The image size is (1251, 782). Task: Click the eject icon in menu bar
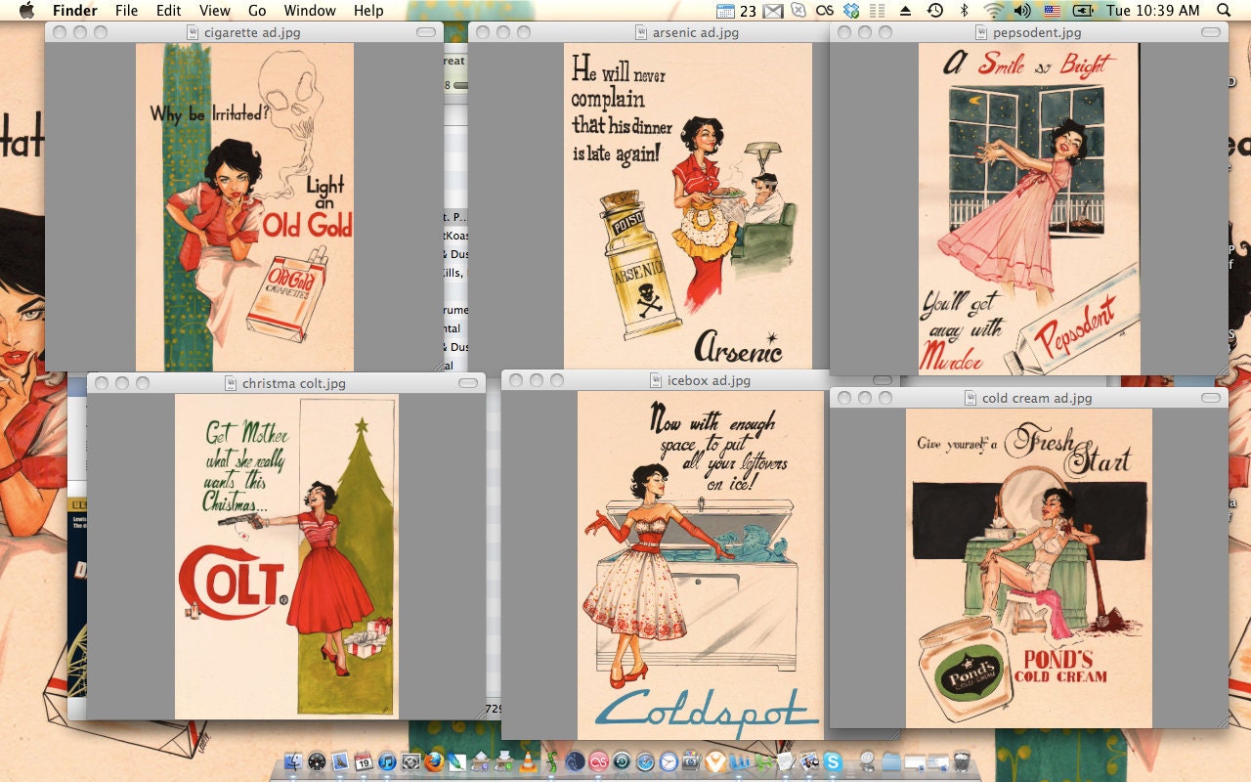(905, 11)
